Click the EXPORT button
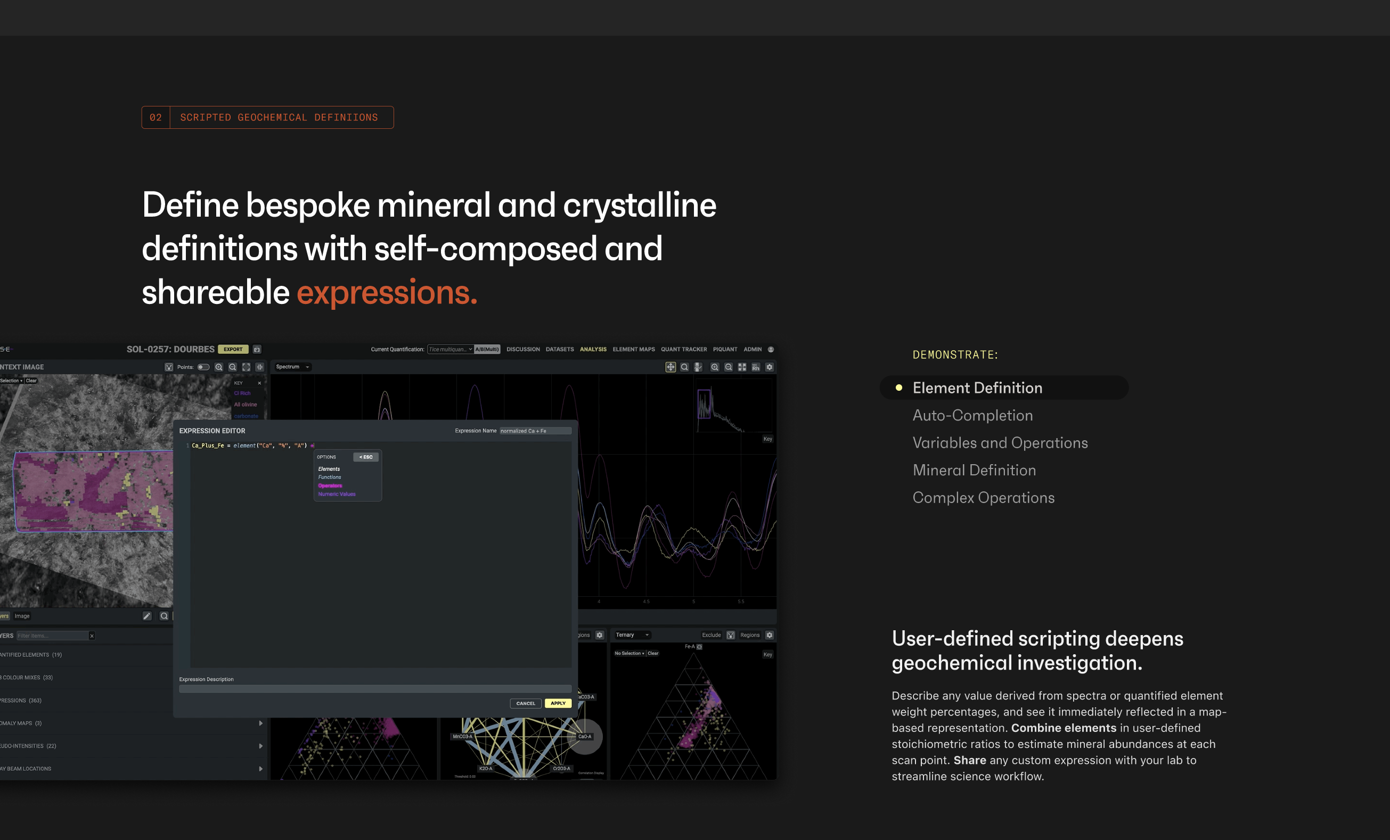Screen dimensions: 1390x840 (x=233, y=350)
